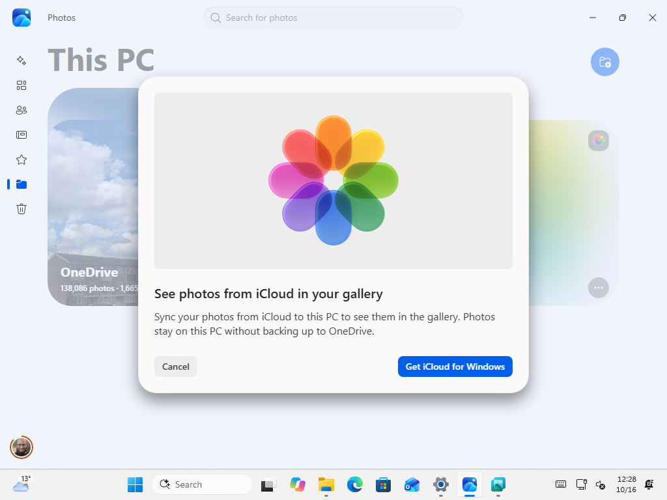This screenshot has height=500, width=667.
Task: Open the account profile picture
Action: click(x=21, y=447)
